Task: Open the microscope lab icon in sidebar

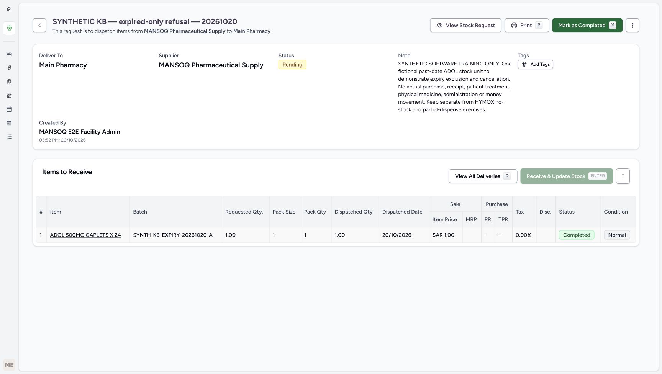Action: click(9, 68)
